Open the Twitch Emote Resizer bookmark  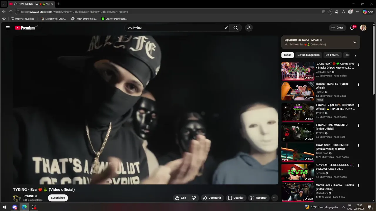pos(84,19)
